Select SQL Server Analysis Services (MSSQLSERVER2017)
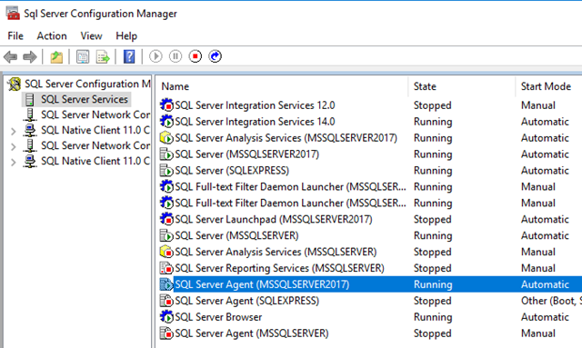Image resolution: width=582 pixels, height=348 pixels. (x=286, y=138)
